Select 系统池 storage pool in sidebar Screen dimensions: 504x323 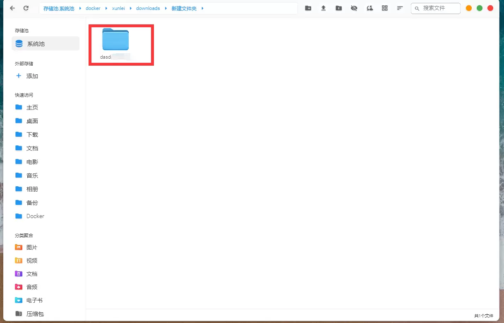[45, 44]
